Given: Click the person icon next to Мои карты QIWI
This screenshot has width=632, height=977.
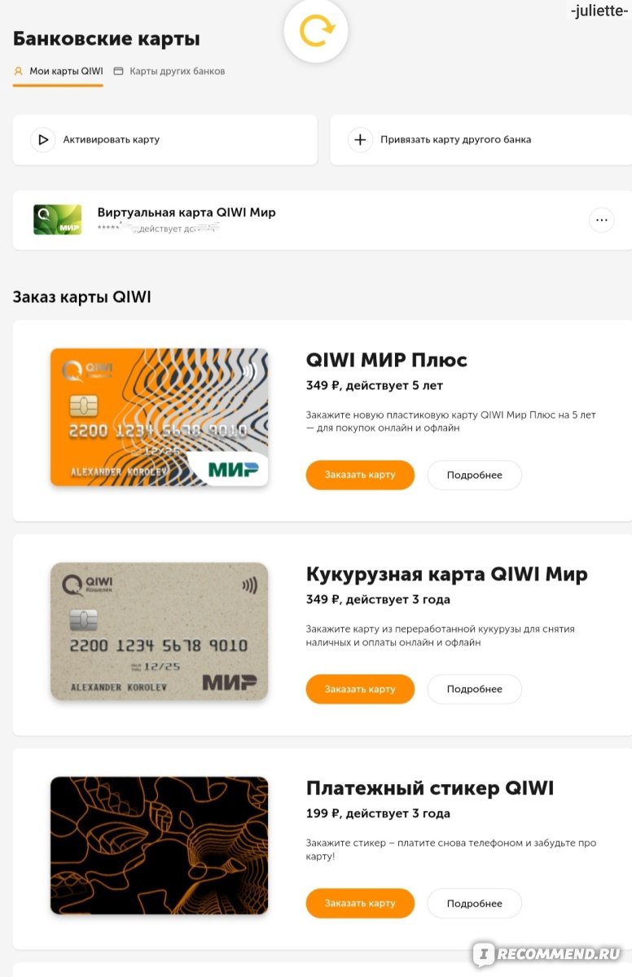Looking at the screenshot, I should 18,71.
